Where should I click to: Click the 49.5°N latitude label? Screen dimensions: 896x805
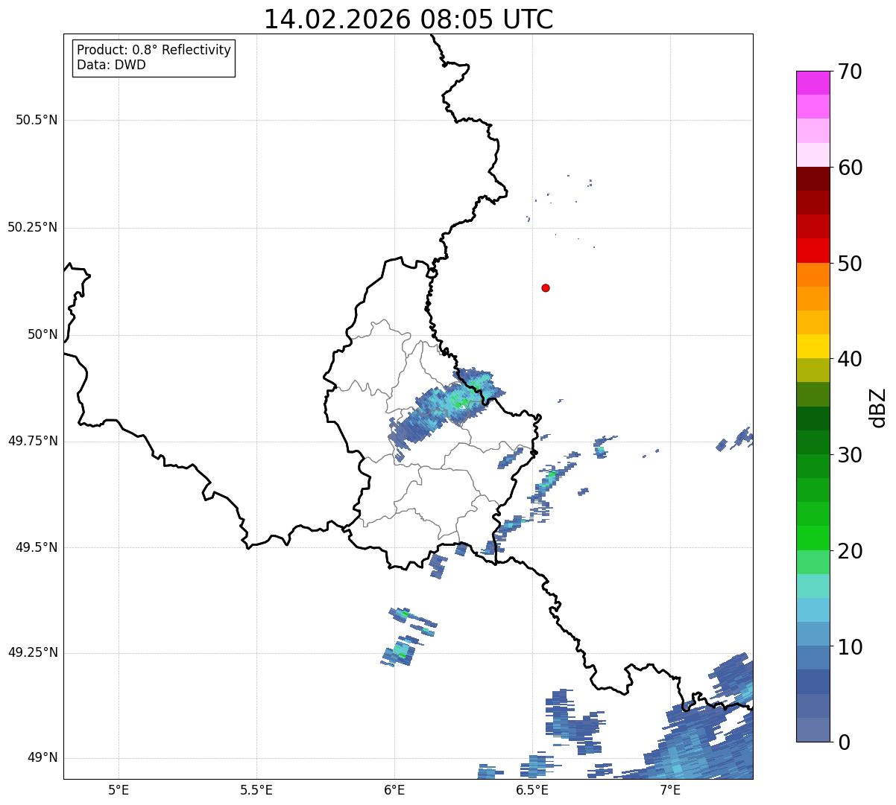(37, 547)
